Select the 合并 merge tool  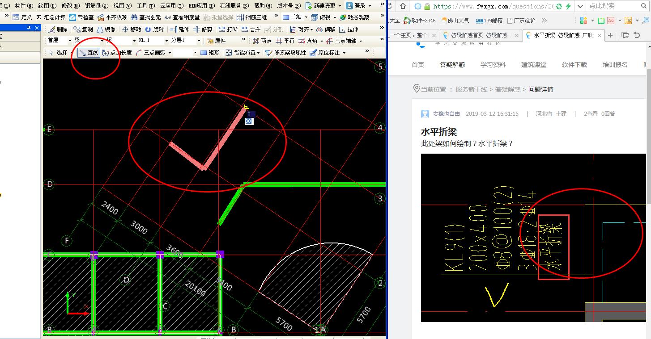[x=251, y=29]
